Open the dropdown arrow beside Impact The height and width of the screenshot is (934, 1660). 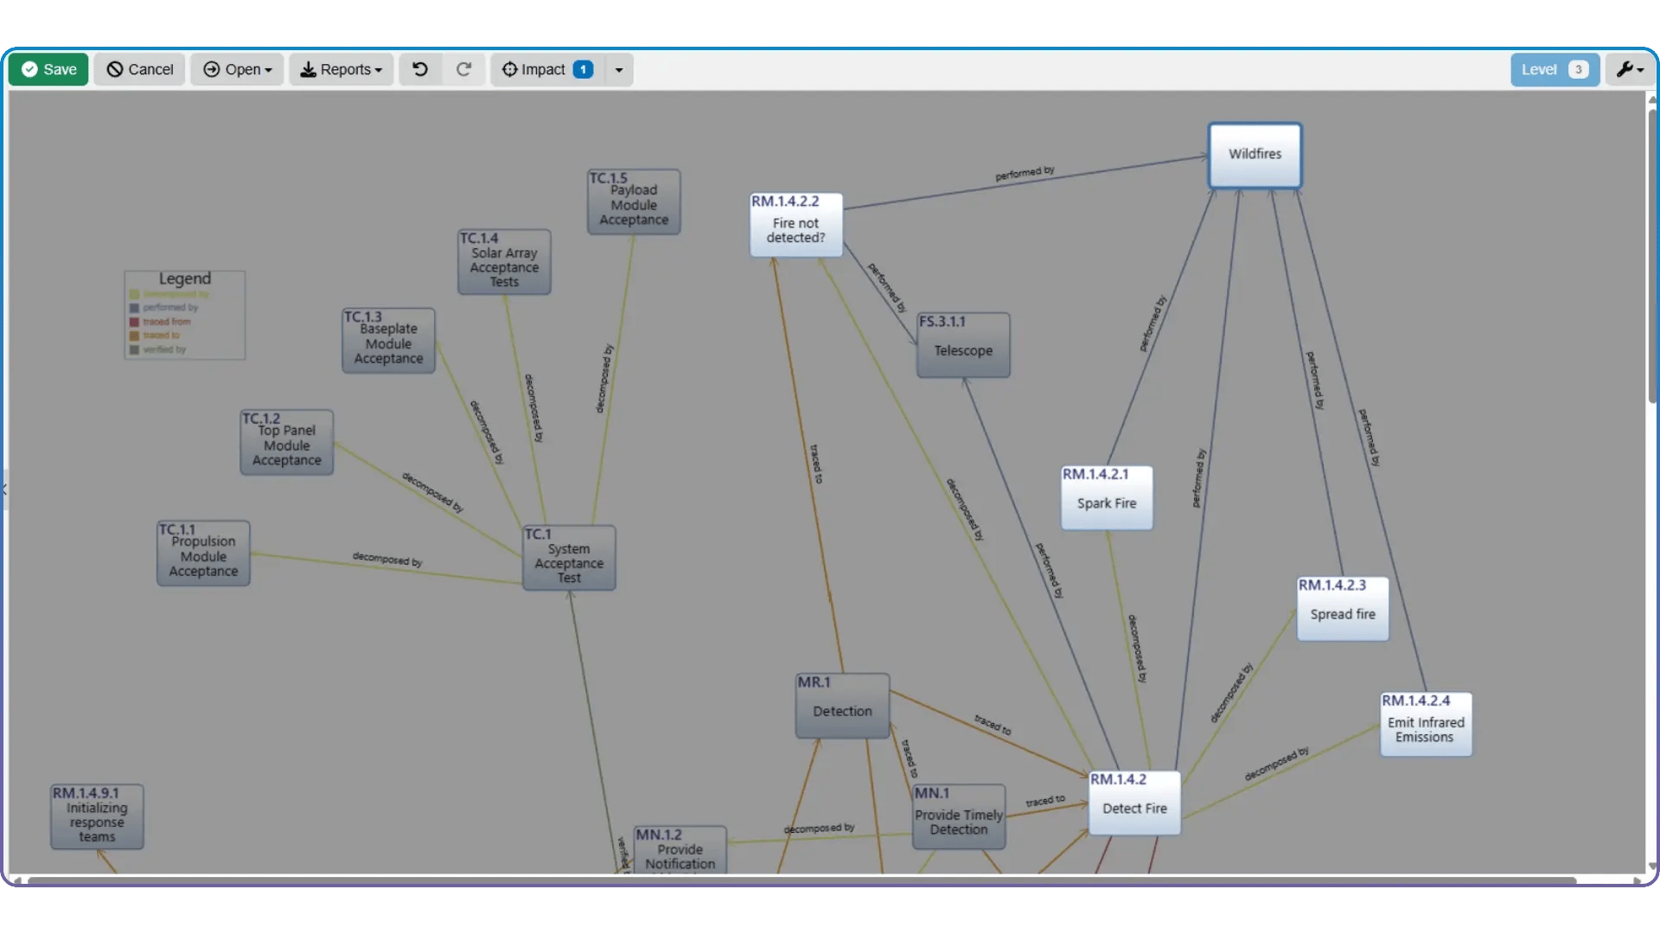[619, 69]
